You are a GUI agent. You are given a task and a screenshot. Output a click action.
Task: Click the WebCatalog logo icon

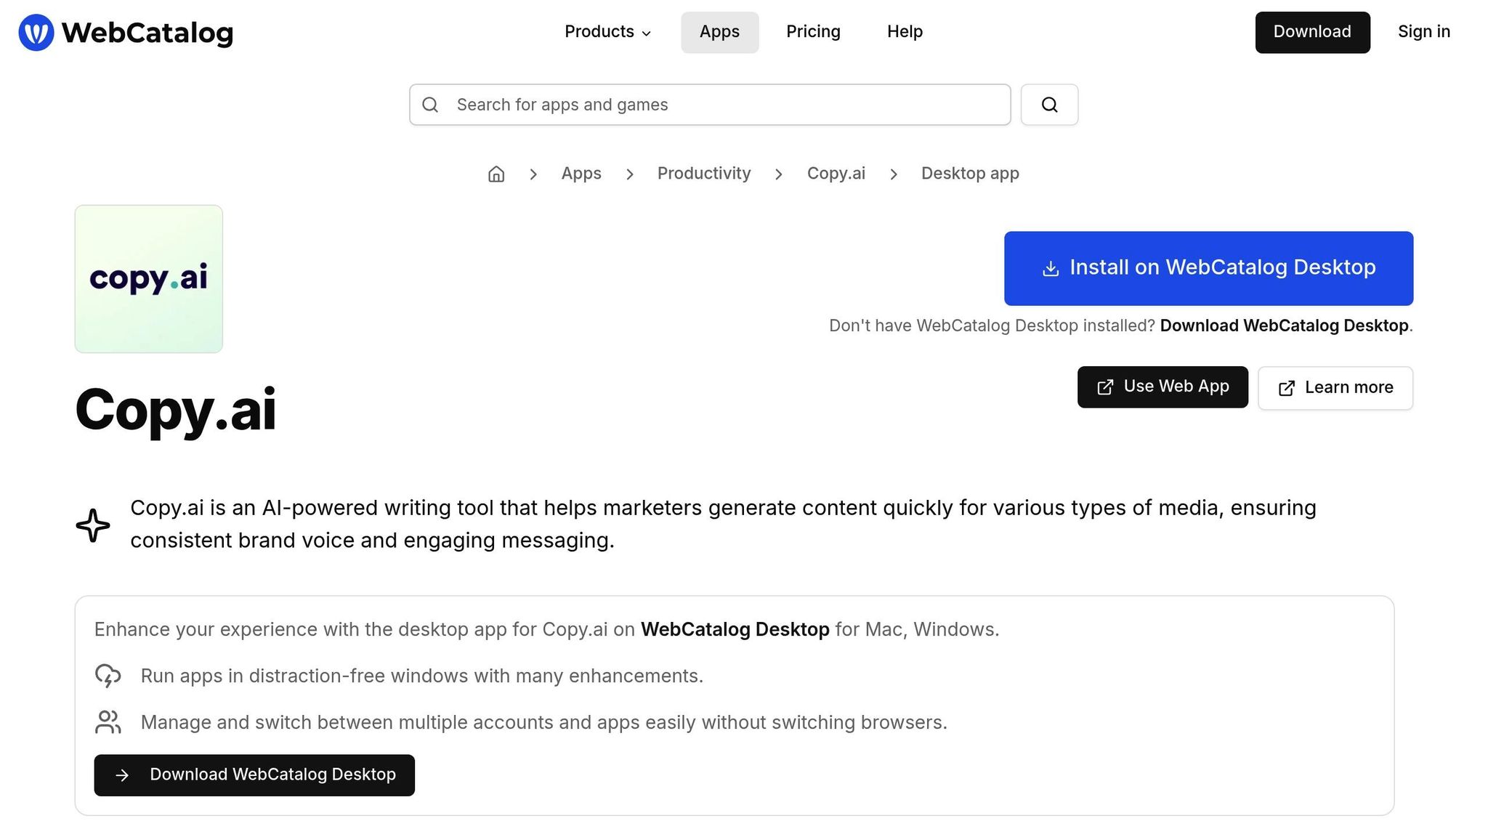tap(36, 33)
